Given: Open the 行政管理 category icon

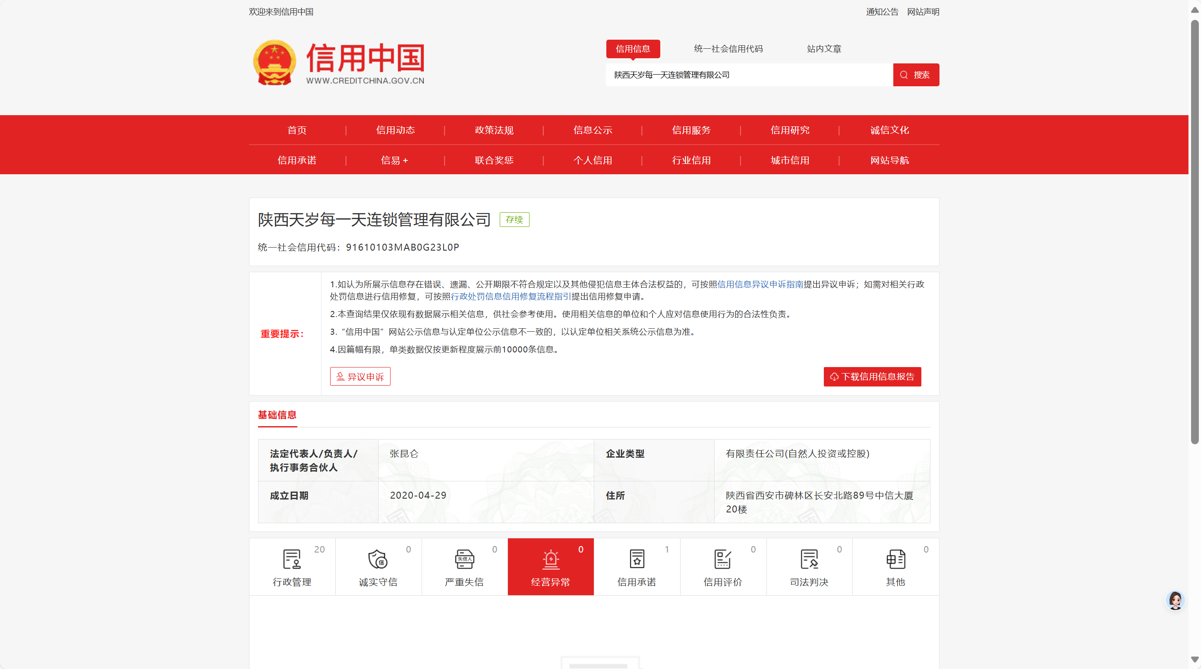Looking at the screenshot, I should click(292, 559).
